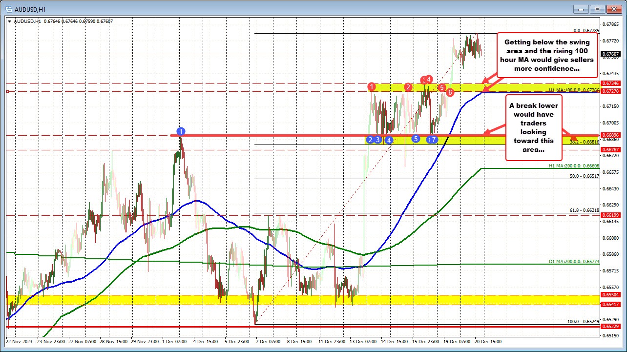Restore the AUDUSD chart window size
Screen dimensions: 627x352
click(597, 9)
